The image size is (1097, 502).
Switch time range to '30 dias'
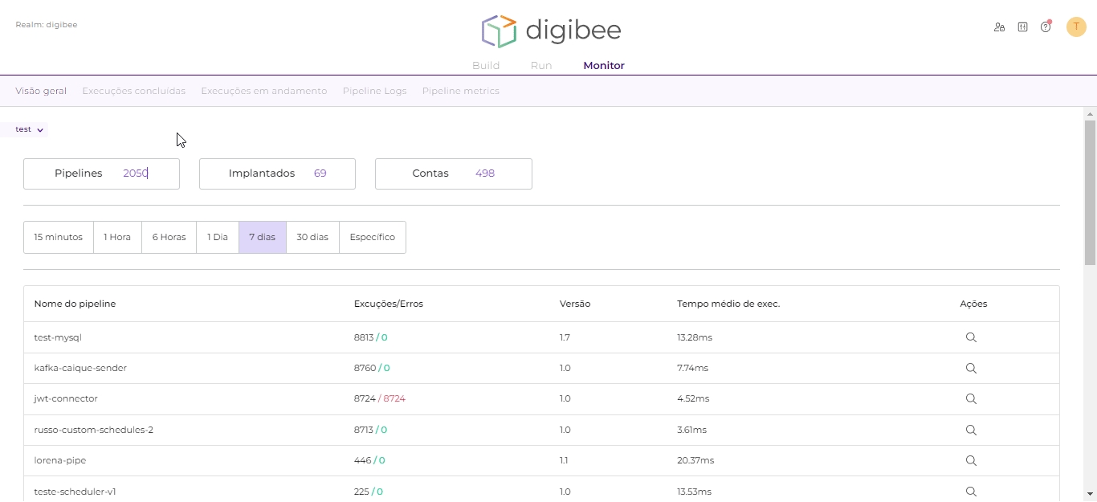coord(312,238)
